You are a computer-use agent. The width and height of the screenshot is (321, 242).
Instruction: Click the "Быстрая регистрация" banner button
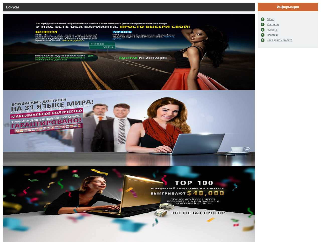coord(143,58)
